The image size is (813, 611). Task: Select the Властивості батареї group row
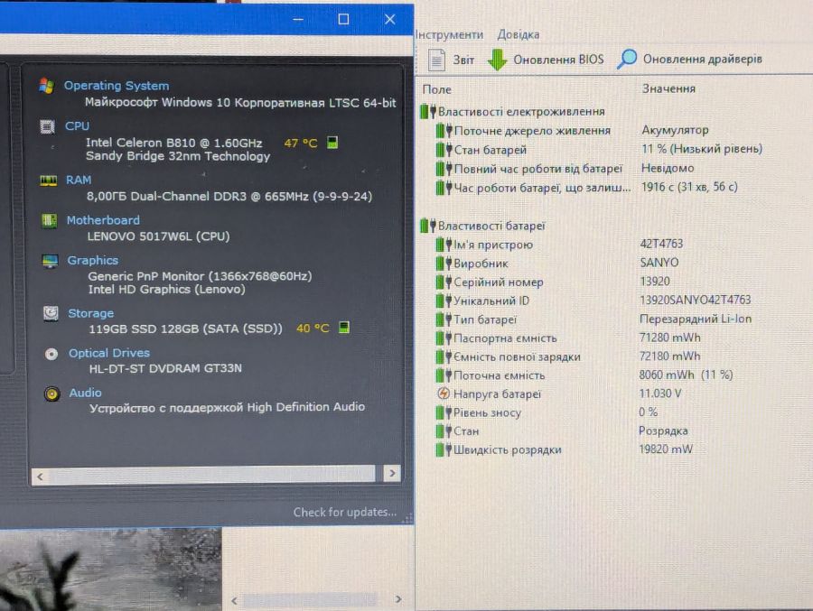tap(482, 226)
